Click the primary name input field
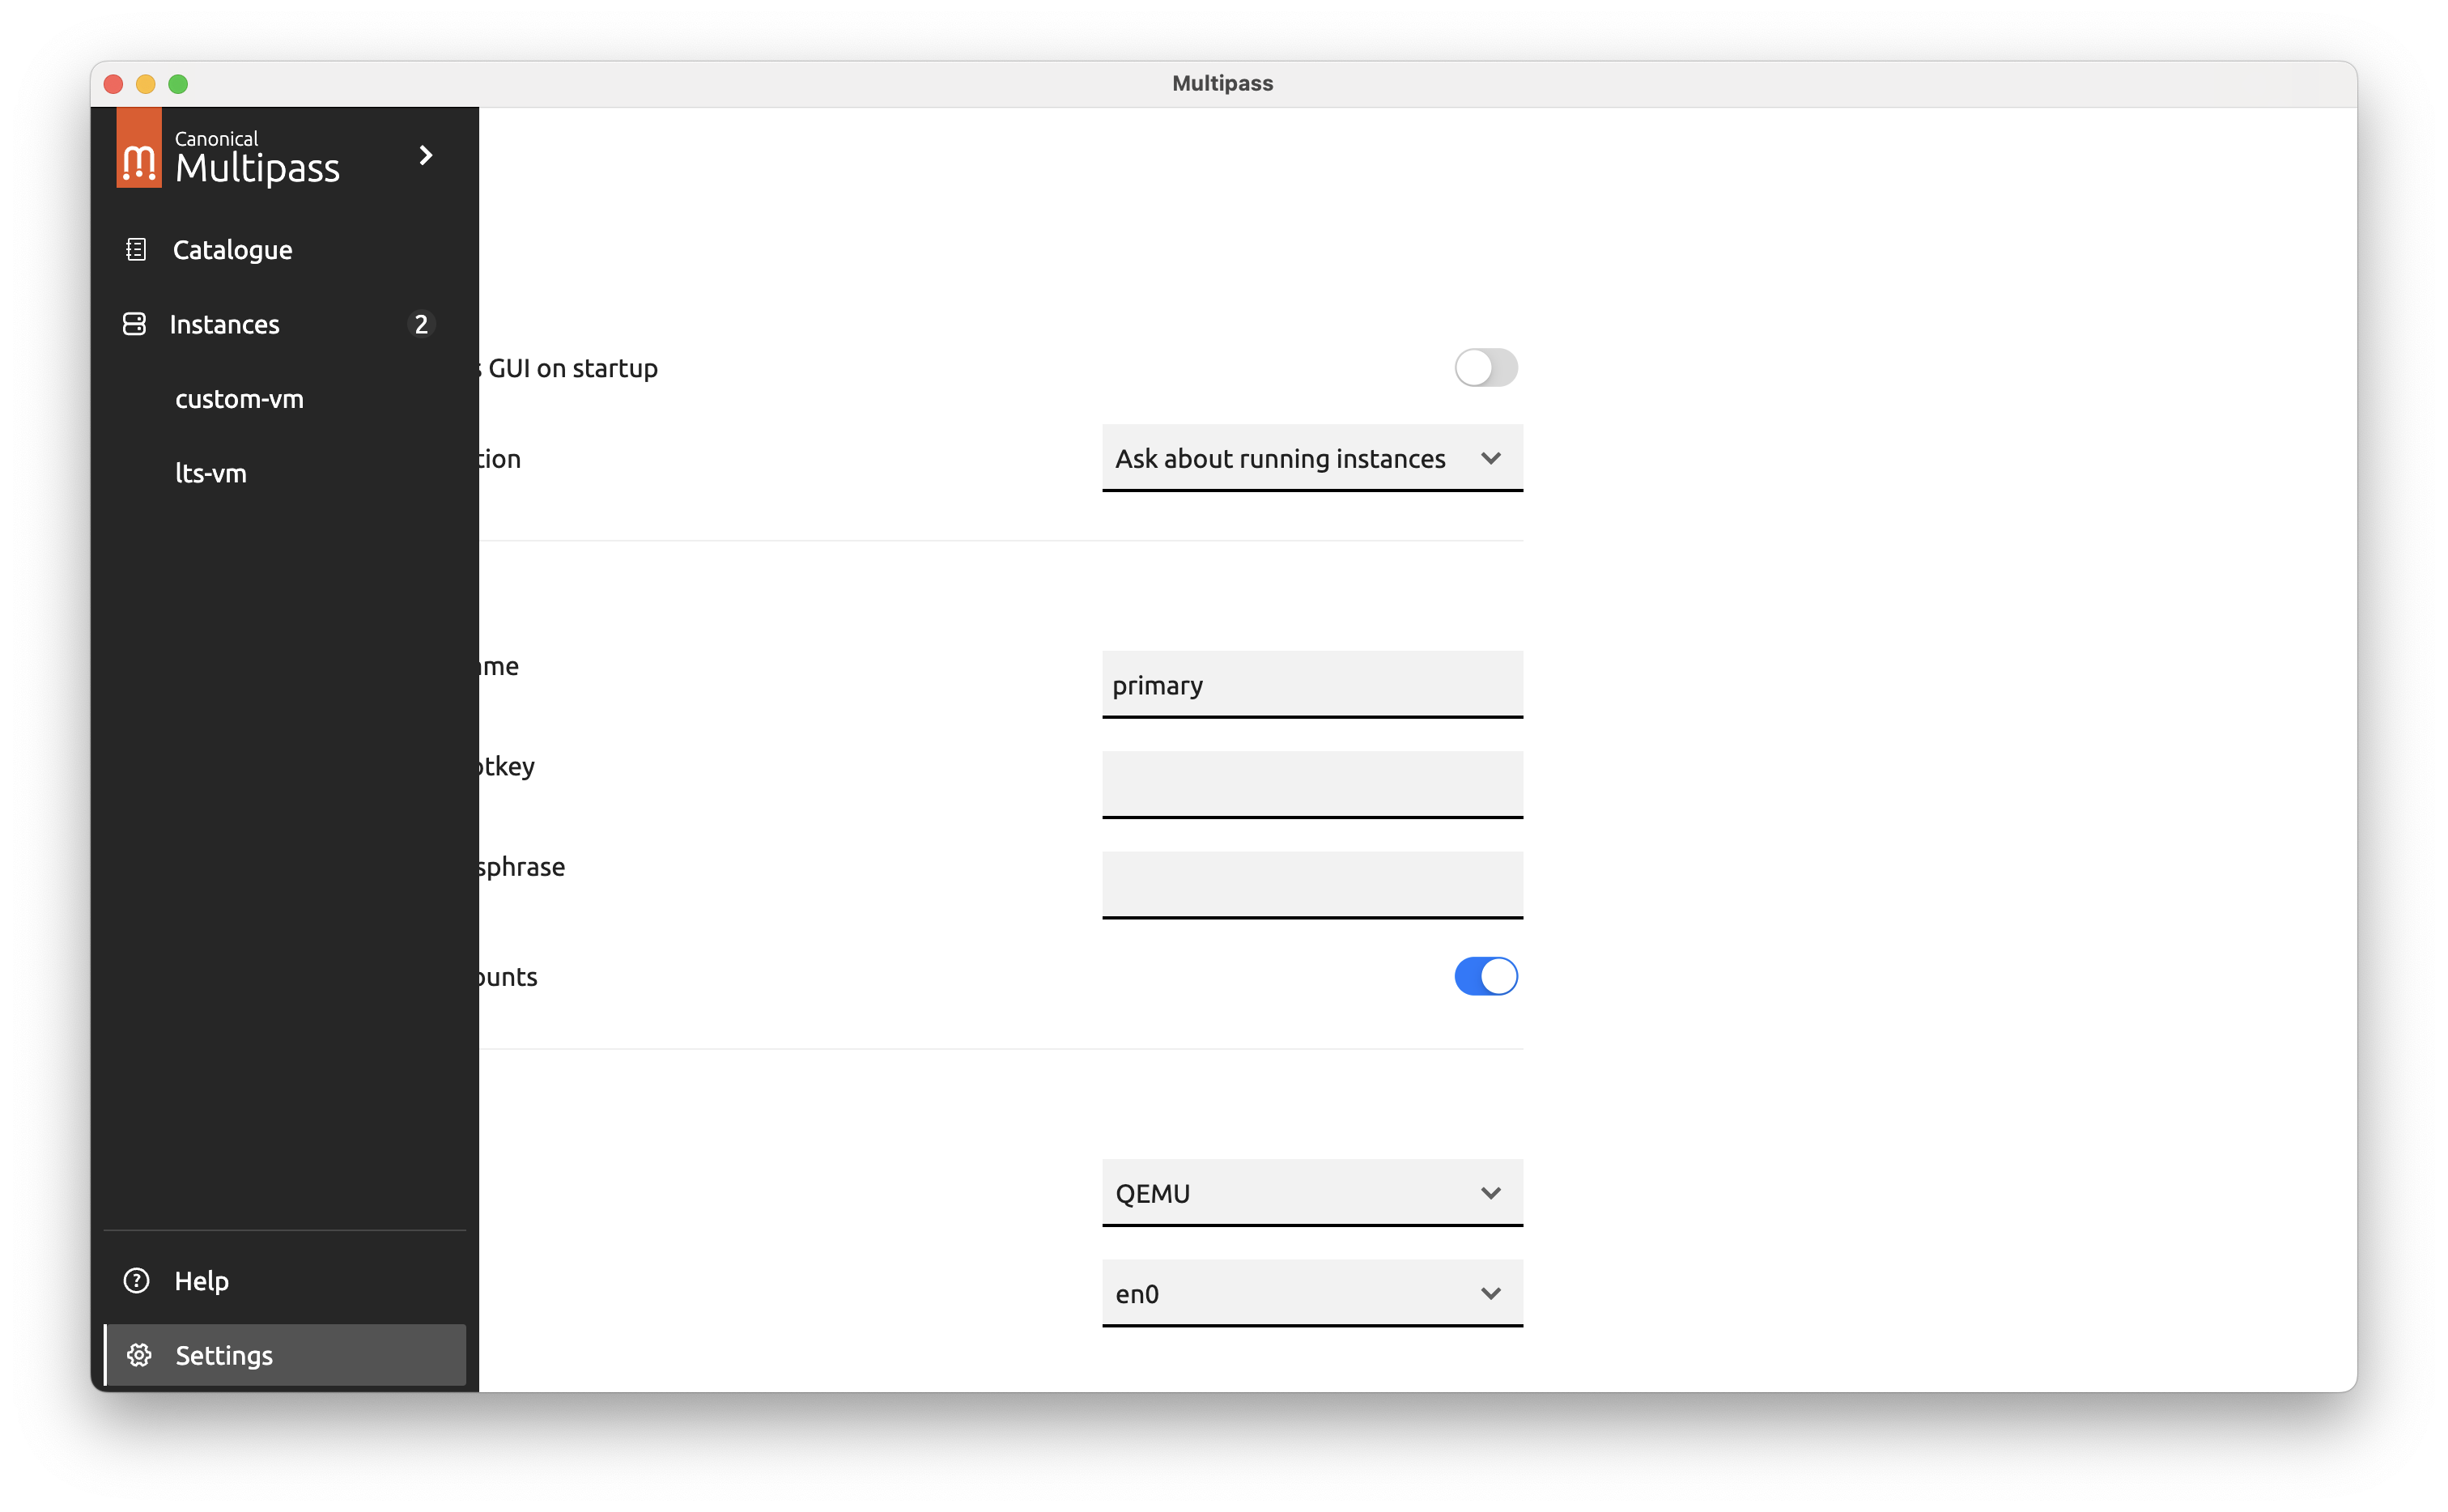2448x1512 pixels. (1312, 685)
